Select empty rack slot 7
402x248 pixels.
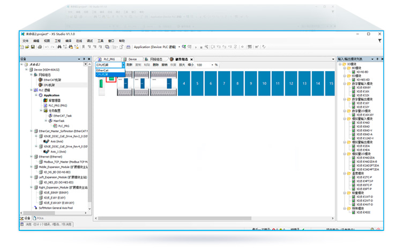point(224,84)
